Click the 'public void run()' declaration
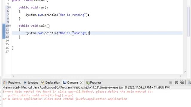The width and height of the screenshot is (191, 107). click(33, 7)
